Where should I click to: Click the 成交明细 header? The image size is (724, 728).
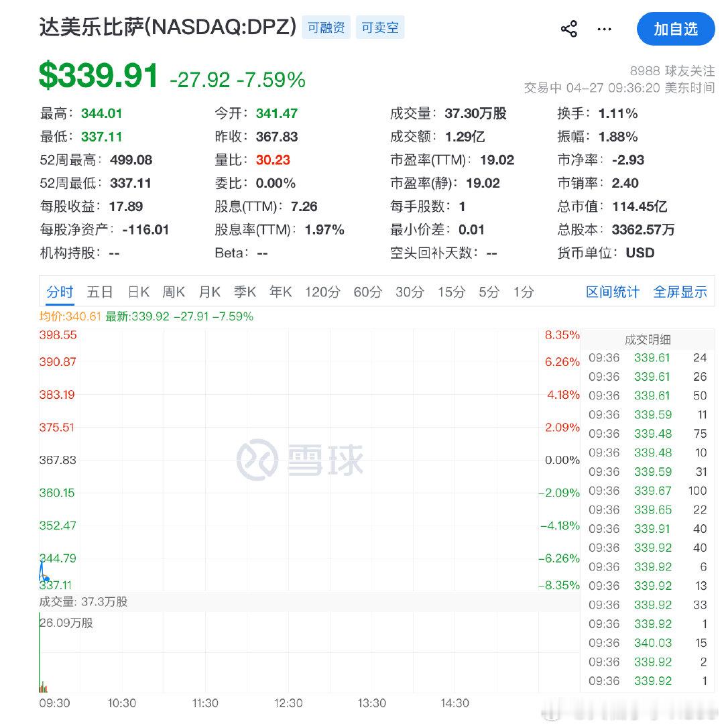[x=648, y=340]
